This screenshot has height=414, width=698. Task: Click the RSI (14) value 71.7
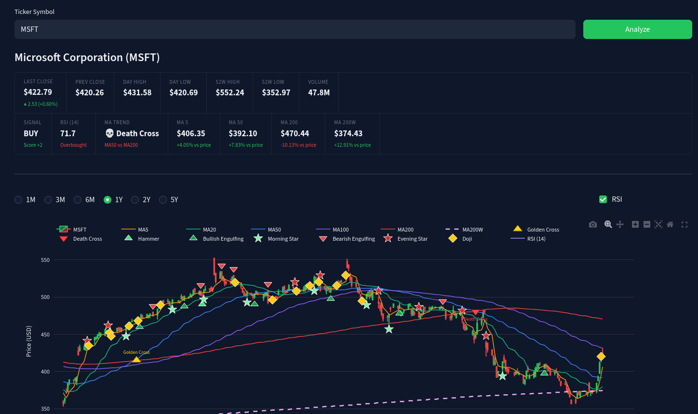(x=68, y=133)
